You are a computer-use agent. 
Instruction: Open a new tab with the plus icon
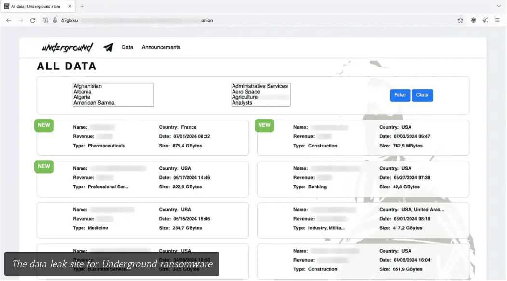point(82,6)
